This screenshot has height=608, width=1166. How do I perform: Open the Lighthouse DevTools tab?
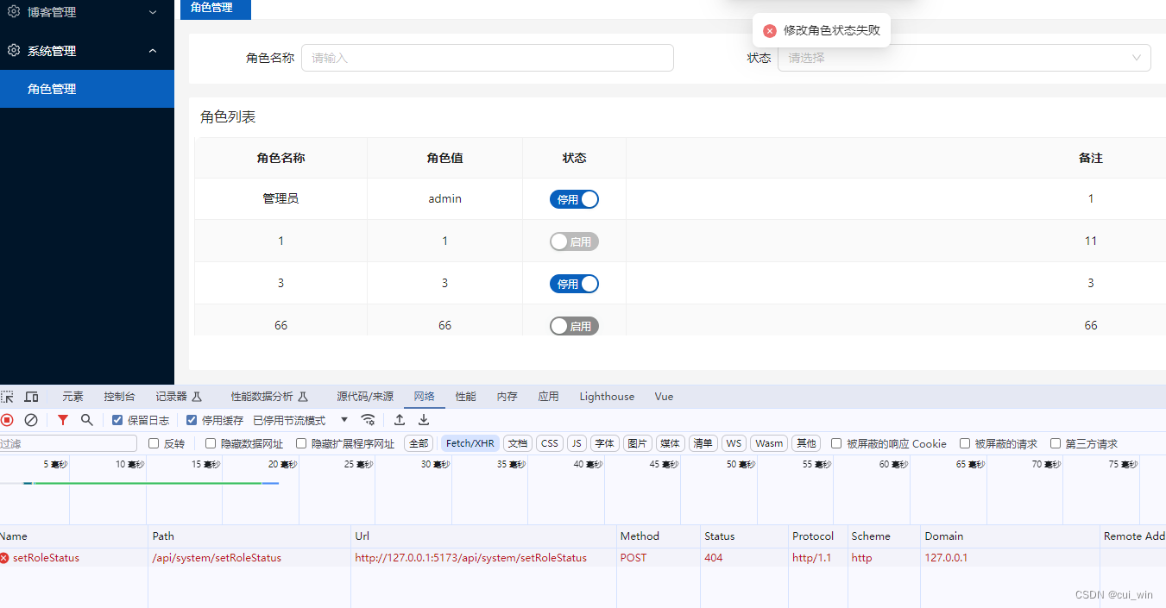pos(607,397)
